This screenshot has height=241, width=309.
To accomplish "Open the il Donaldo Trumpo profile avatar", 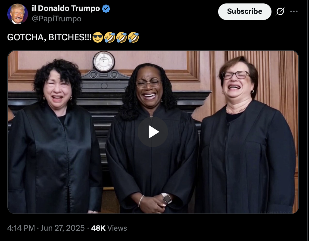I will [17, 14].
